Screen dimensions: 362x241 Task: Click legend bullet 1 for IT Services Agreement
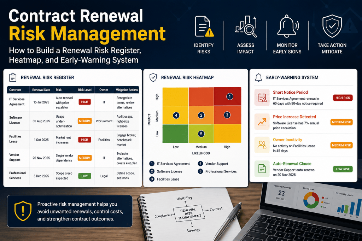click(152, 164)
